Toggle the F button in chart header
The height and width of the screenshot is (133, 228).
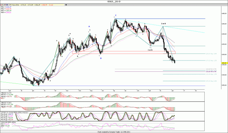(x=5, y=5)
